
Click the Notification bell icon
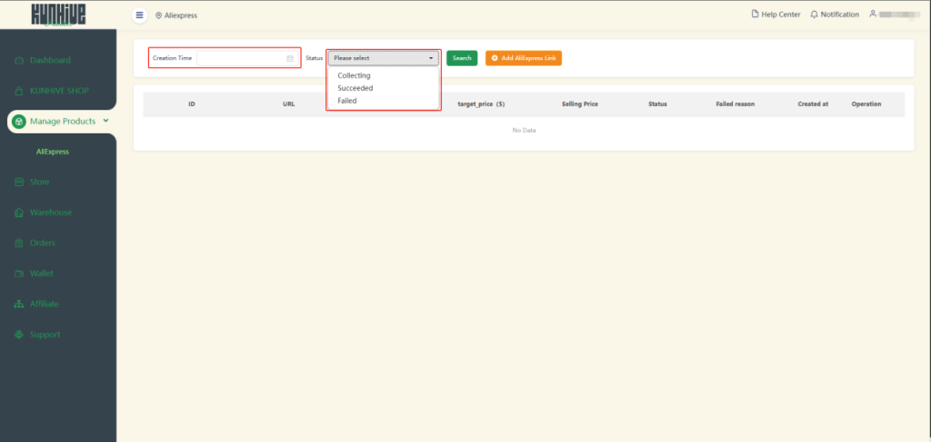click(x=814, y=15)
